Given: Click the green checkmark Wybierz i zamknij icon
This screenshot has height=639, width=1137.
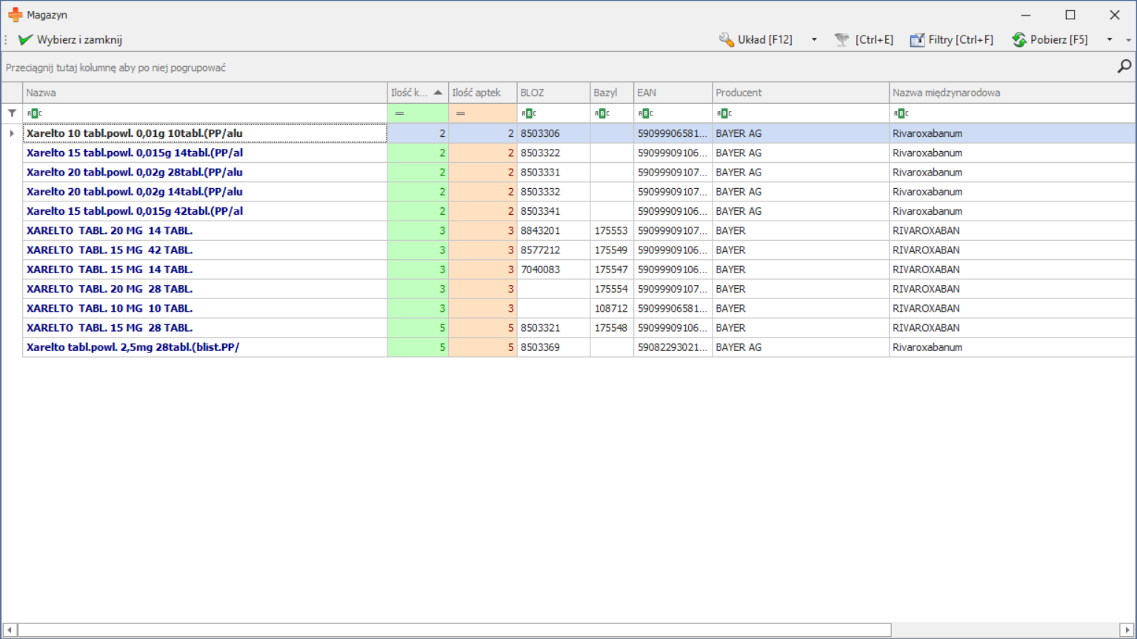Looking at the screenshot, I should click(x=25, y=40).
